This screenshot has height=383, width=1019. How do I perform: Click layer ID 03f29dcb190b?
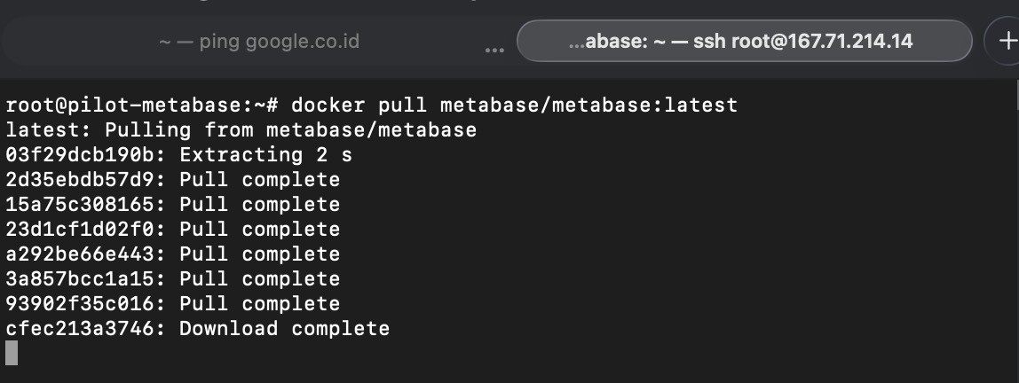pos(85,155)
